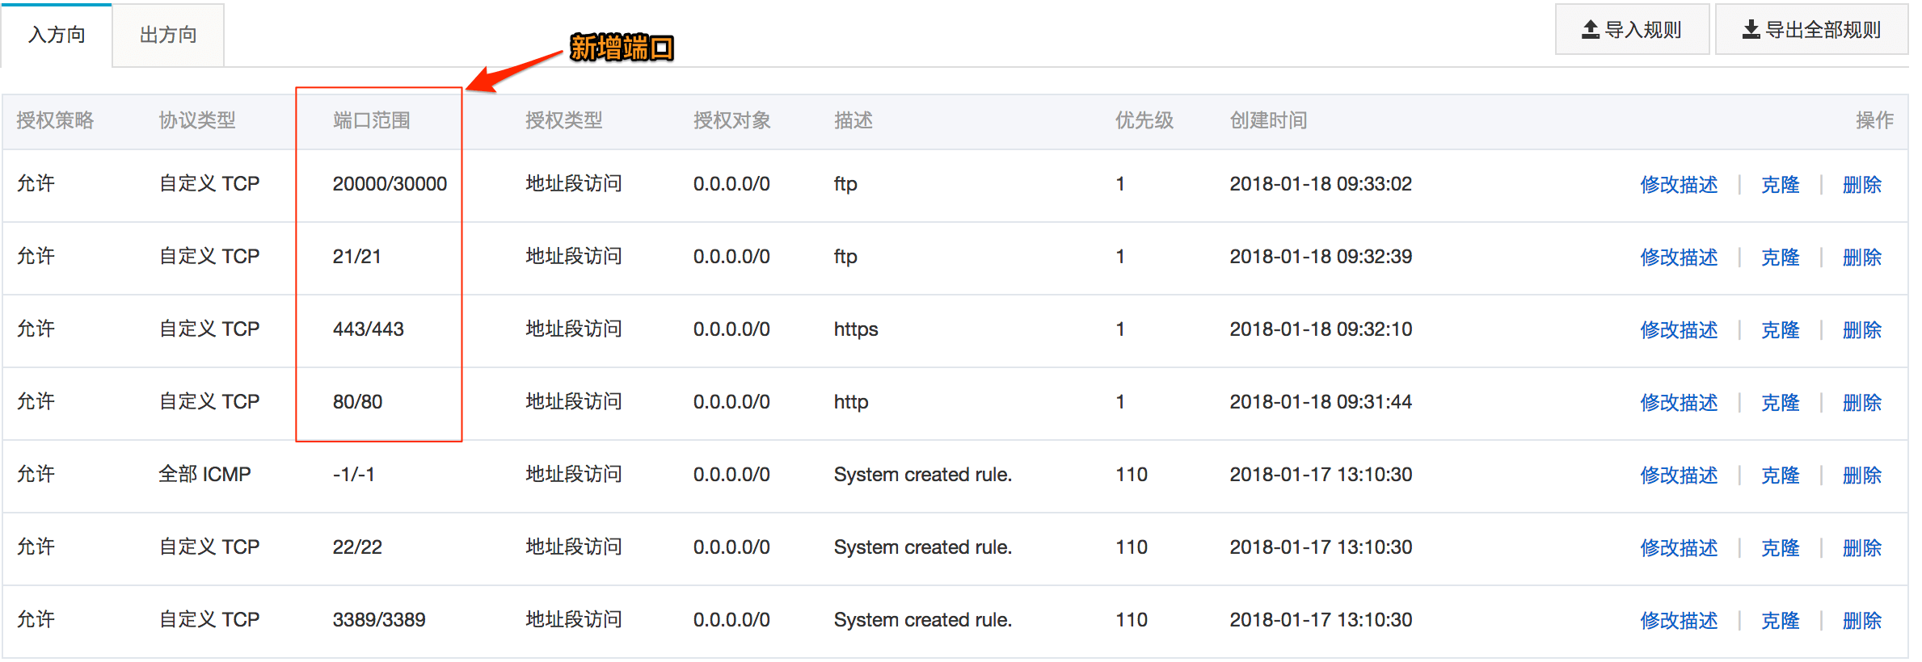Click 自定义 TCP in the 21/21 row
The height and width of the screenshot is (662, 1922).
pos(209,257)
